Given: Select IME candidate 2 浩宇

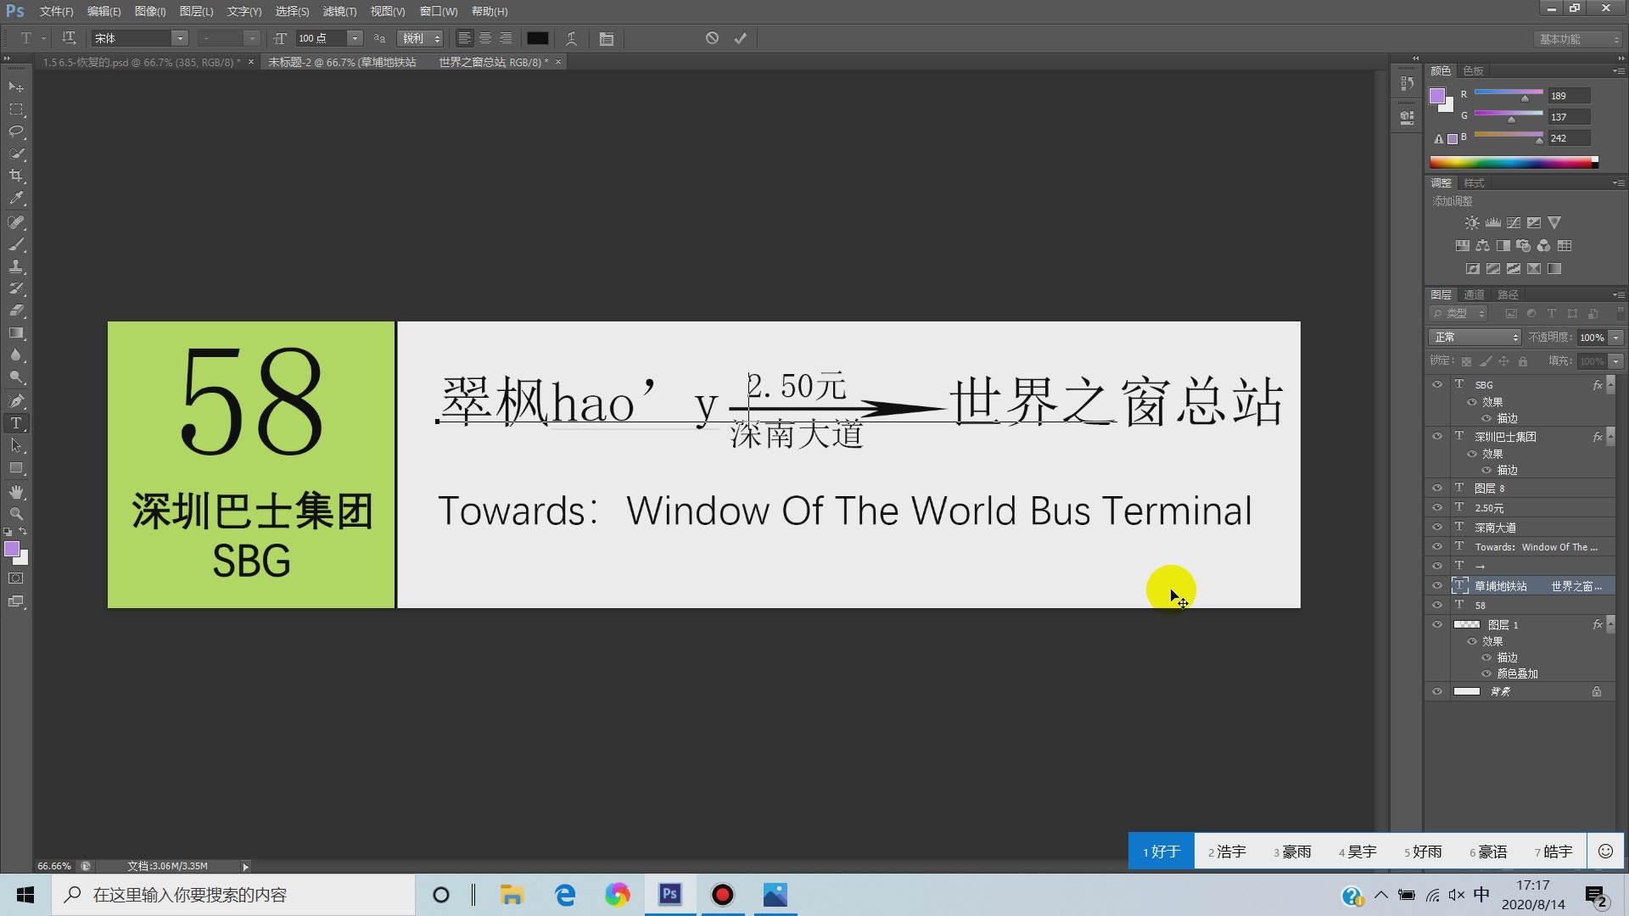Looking at the screenshot, I should click(x=1227, y=852).
